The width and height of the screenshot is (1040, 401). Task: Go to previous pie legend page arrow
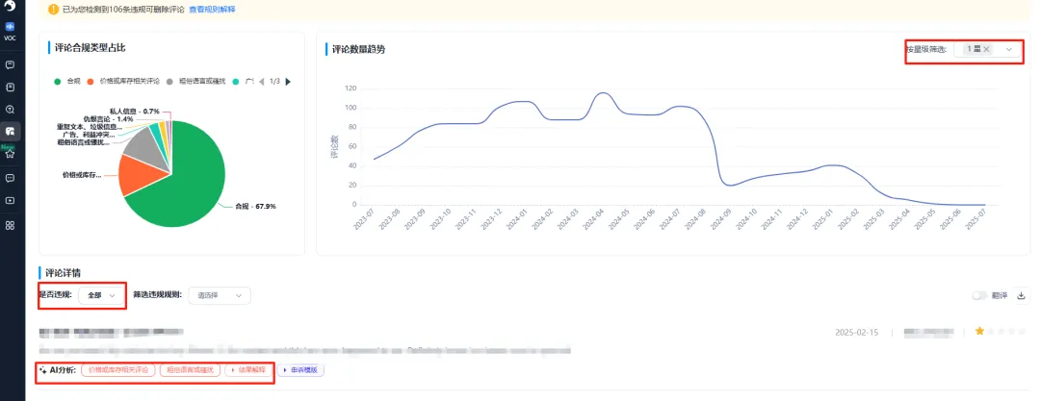pyautogui.click(x=263, y=82)
